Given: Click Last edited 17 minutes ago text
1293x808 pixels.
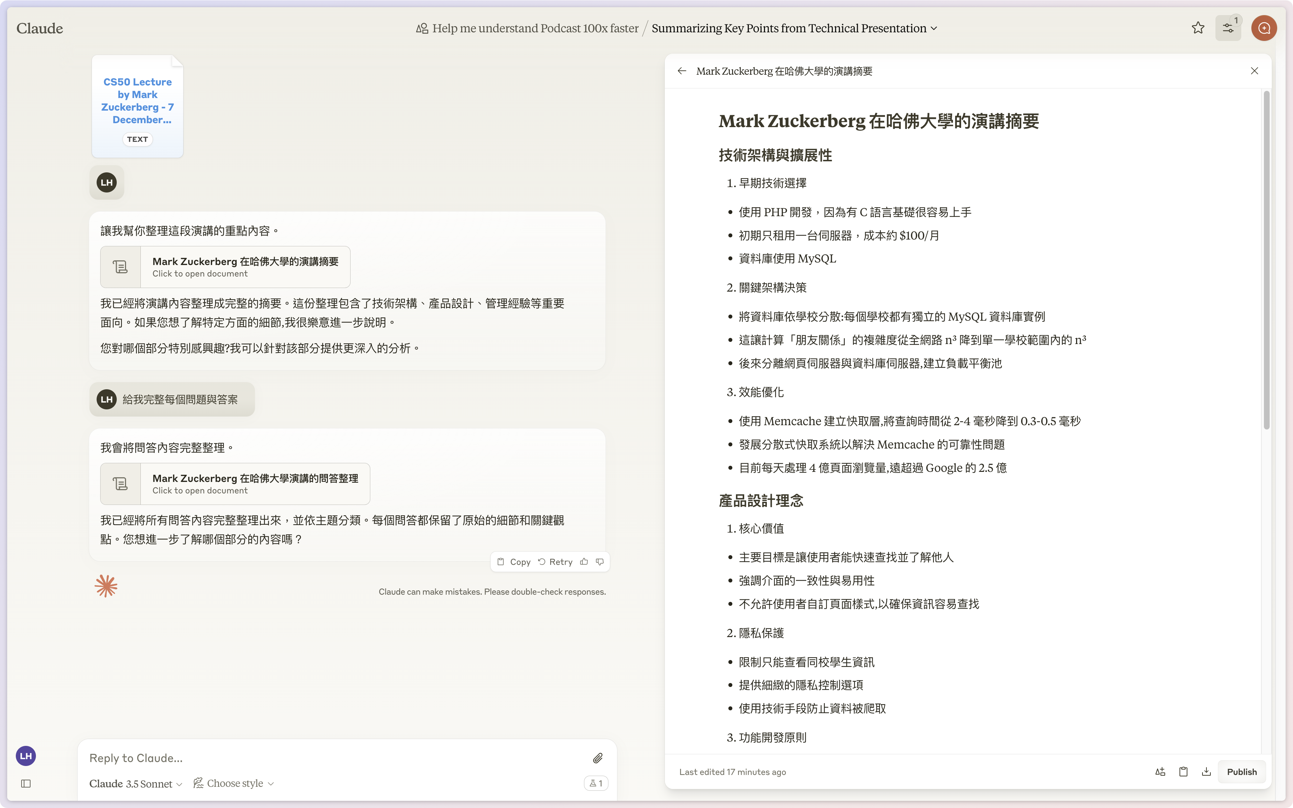Looking at the screenshot, I should 733,772.
